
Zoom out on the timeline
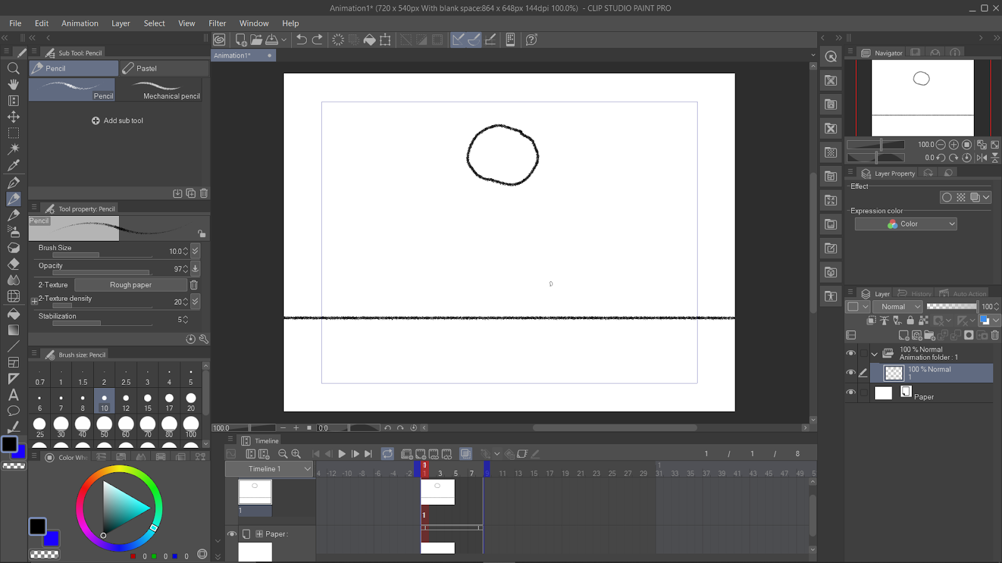pyautogui.click(x=283, y=454)
